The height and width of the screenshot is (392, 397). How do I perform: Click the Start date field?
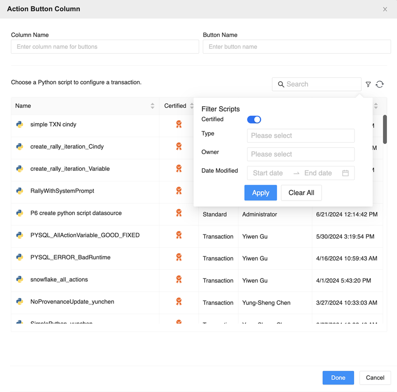point(268,173)
